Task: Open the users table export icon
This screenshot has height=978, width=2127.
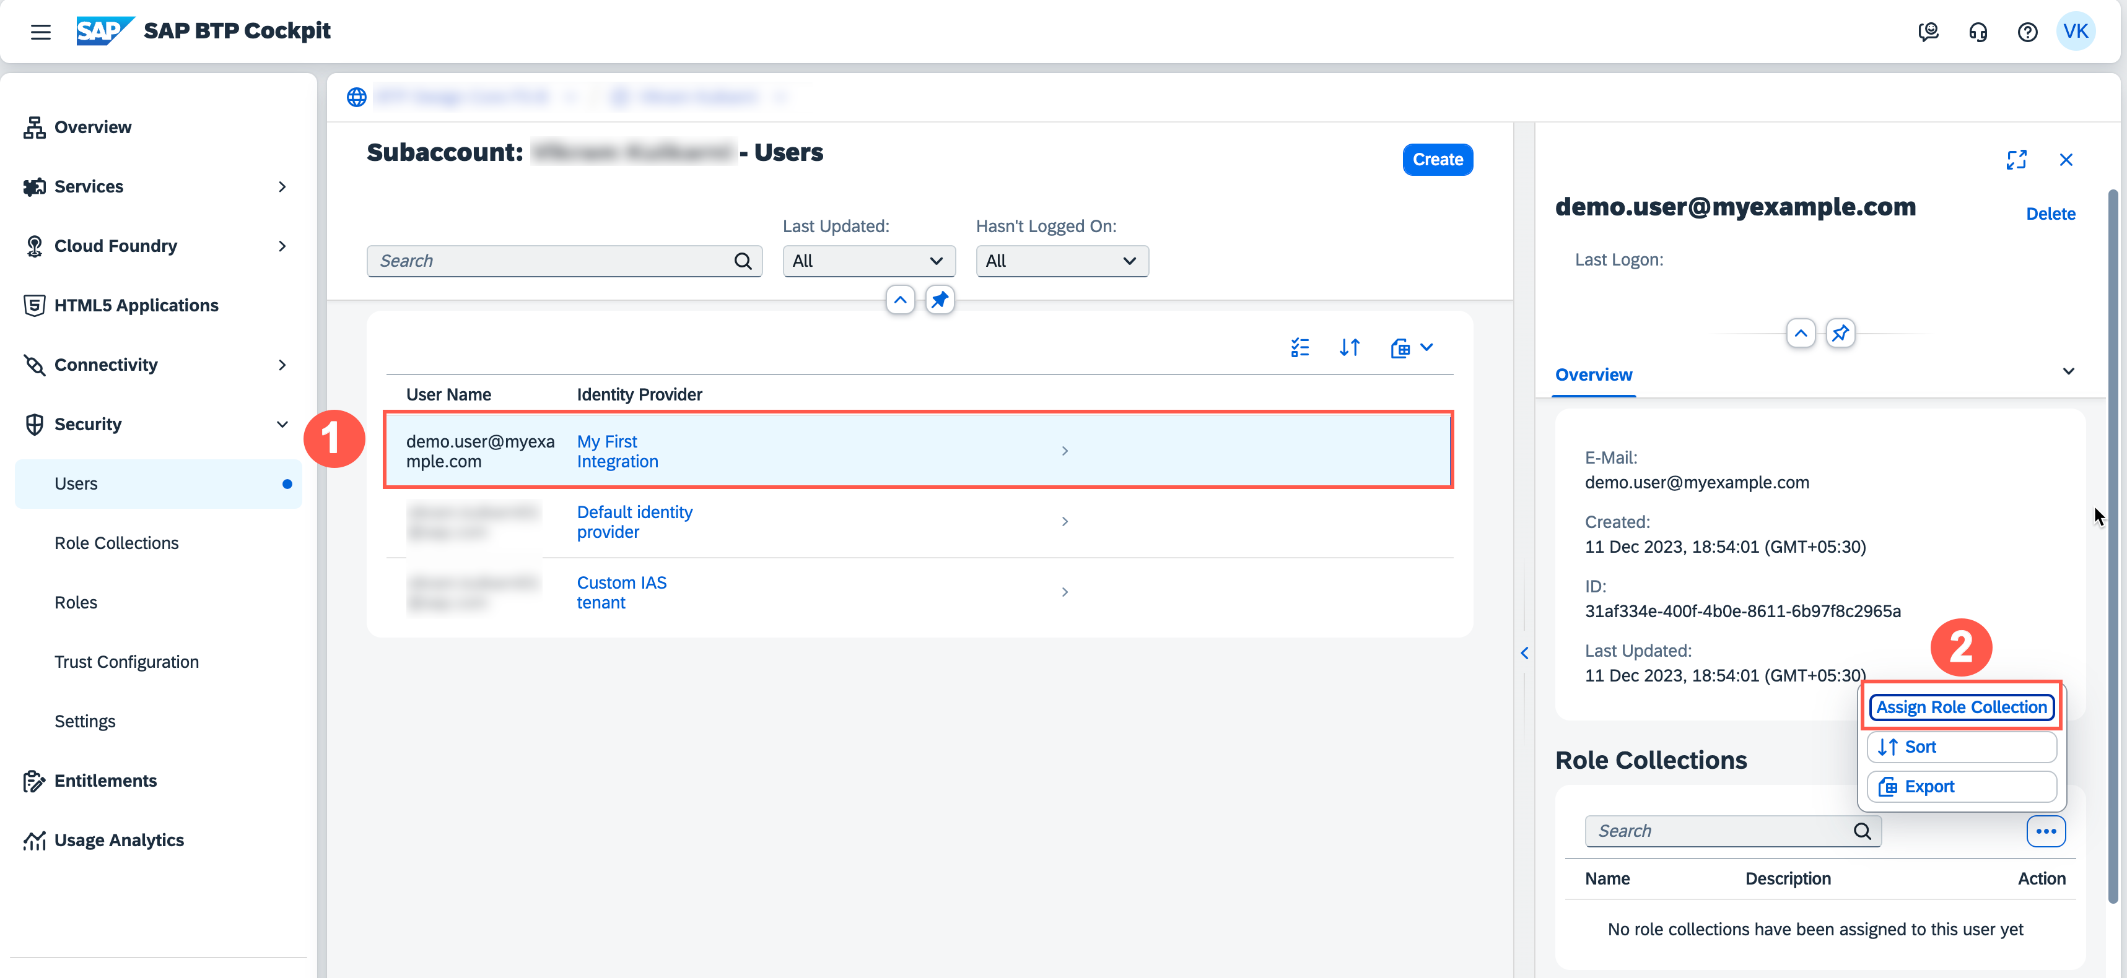Action: point(1400,347)
